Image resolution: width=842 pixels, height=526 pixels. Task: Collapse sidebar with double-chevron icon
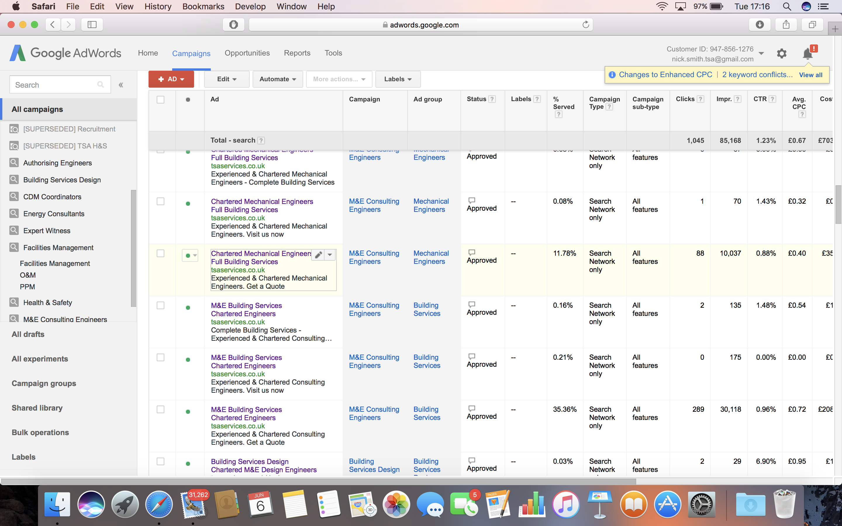coord(121,85)
